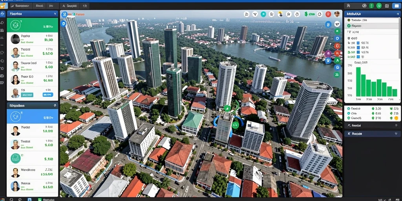Click the blue panel button at the far top right

coord(397,5)
